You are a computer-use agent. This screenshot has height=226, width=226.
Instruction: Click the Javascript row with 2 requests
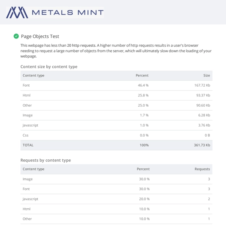pyautogui.click(x=116, y=199)
